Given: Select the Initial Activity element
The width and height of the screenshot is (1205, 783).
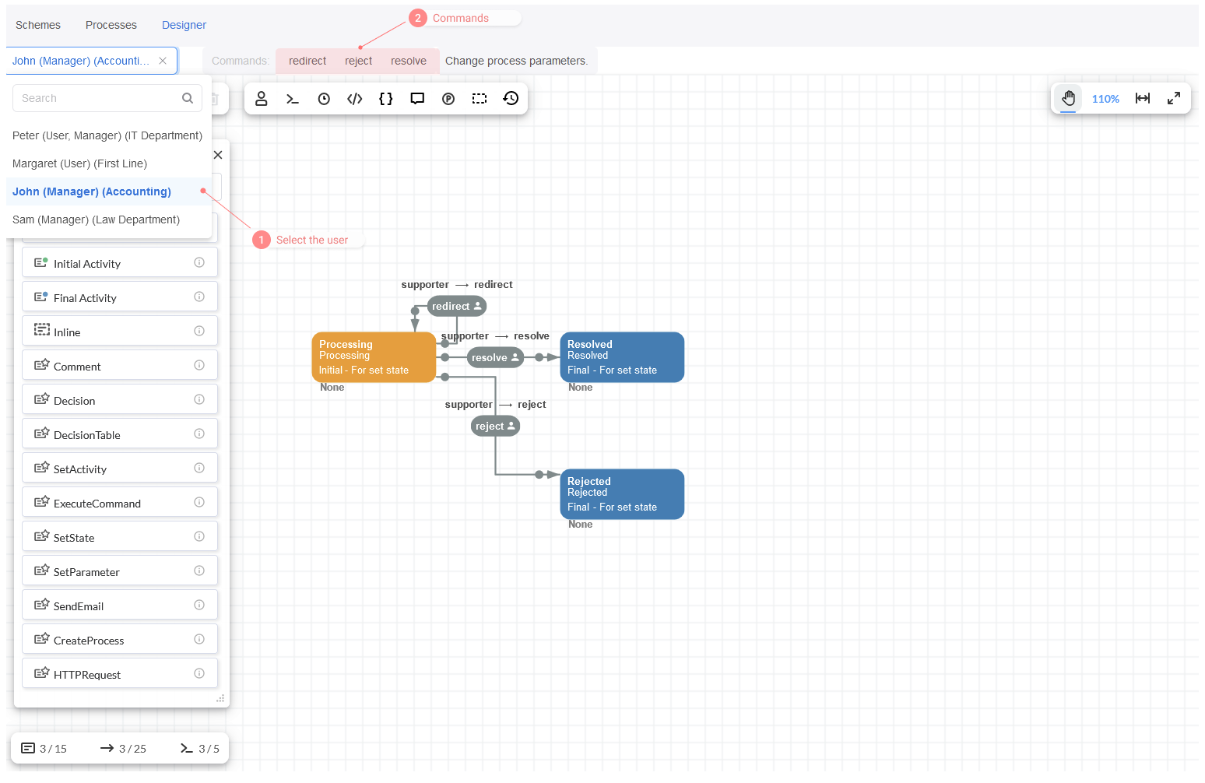Looking at the screenshot, I should 120,263.
